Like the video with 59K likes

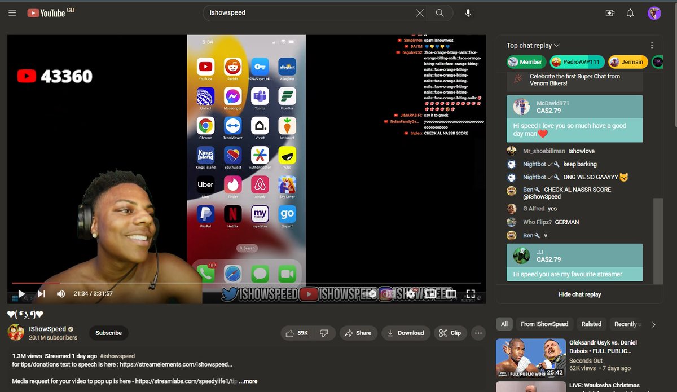click(297, 333)
